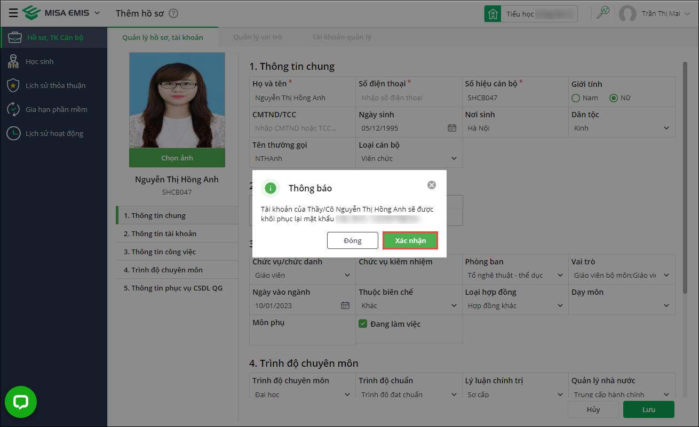Jump to section 3. Thông tin công việc
Image resolution: width=699 pixels, height=427 pixels.
coord(177,252)
